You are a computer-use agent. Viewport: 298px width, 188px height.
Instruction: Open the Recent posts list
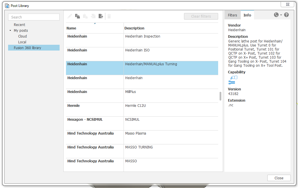click(19, 25)
